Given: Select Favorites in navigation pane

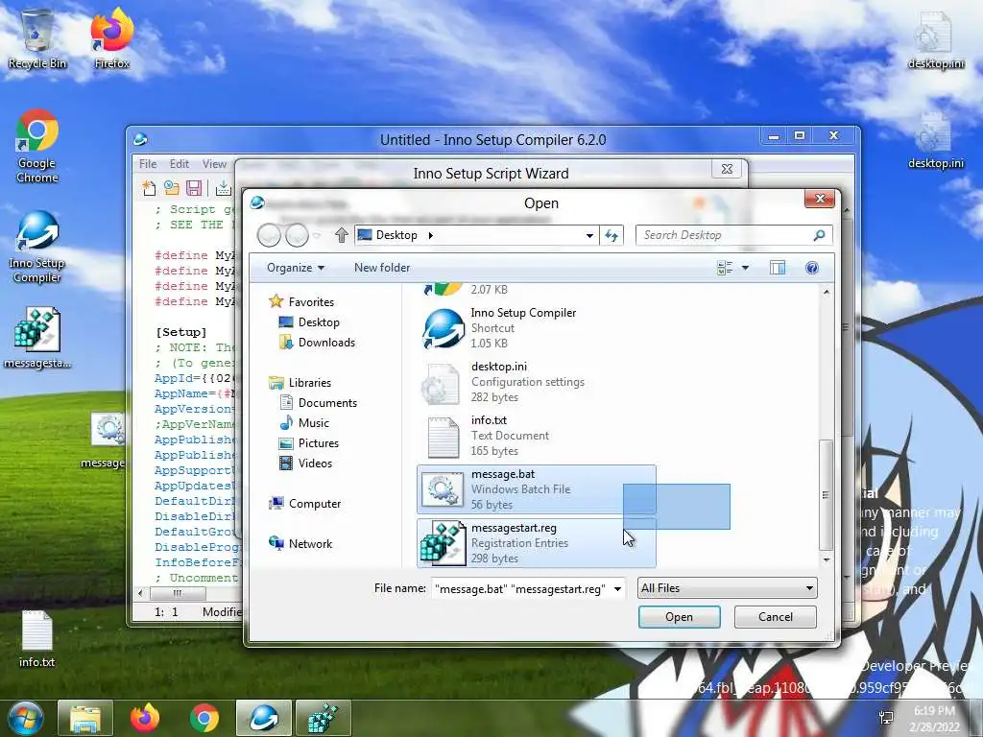Looking at the screenshot, I should tap(302, 302).
